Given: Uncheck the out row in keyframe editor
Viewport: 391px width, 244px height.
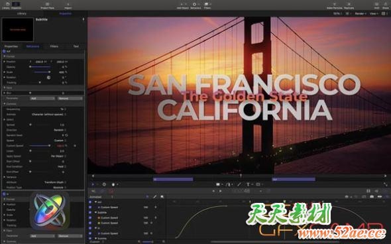Looking at the screenshot, I should 90,202.
